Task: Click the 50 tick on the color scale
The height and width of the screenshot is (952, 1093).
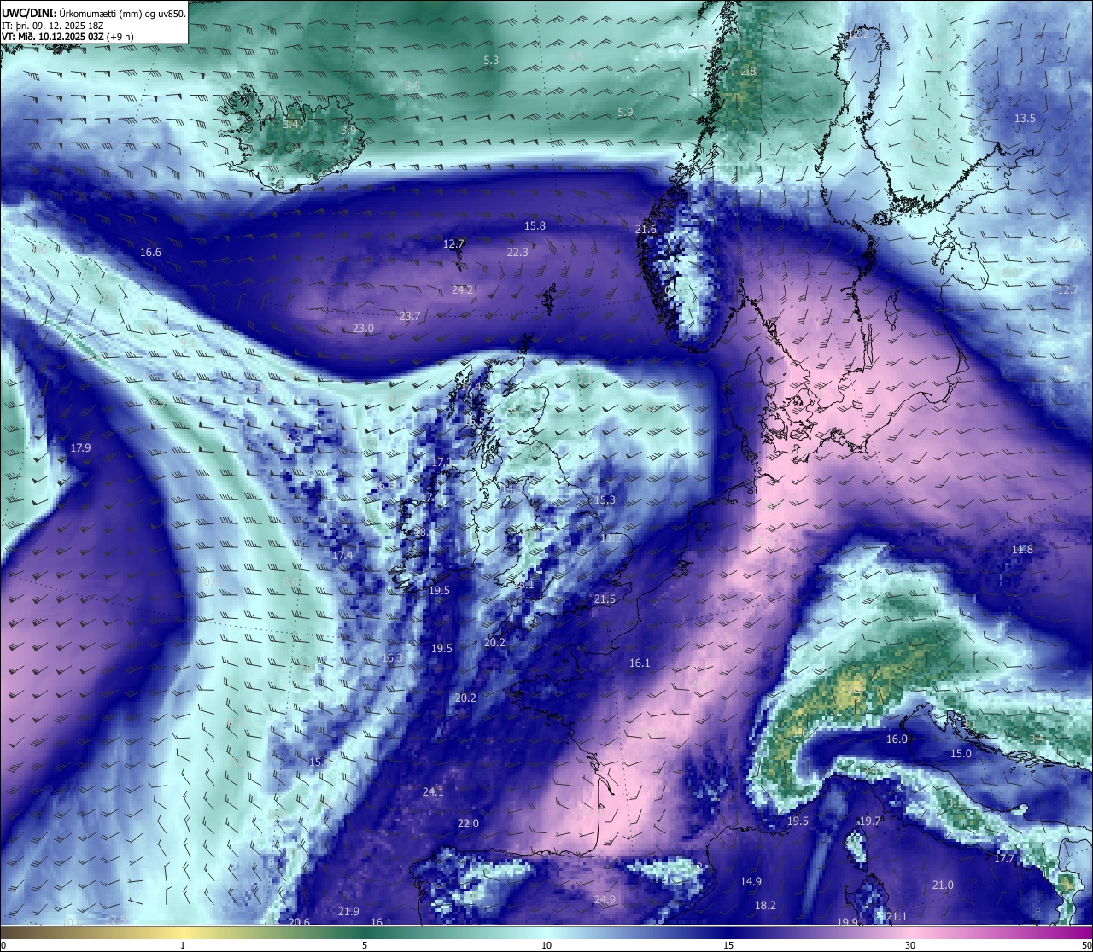Action: (1086, 944)
